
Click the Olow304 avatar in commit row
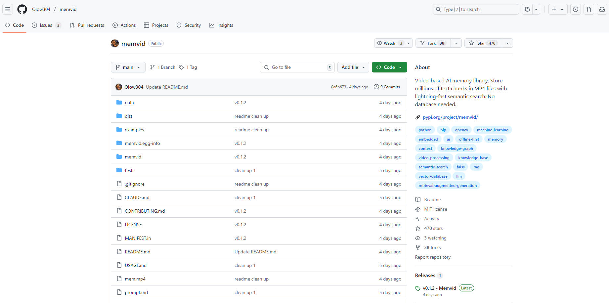point(119,87)
